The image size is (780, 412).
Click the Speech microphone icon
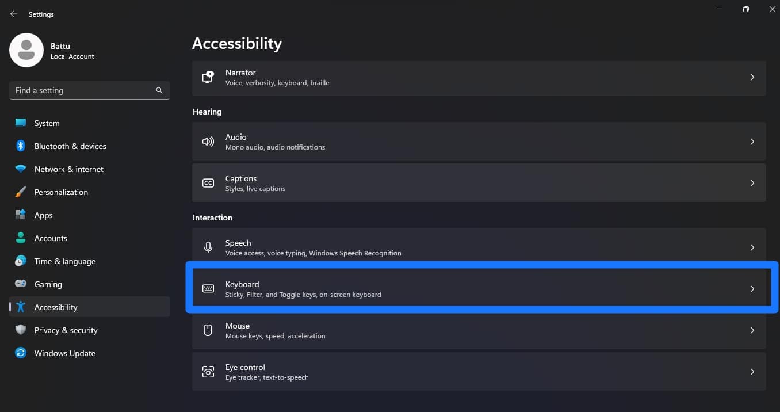[x=208, y=247]
